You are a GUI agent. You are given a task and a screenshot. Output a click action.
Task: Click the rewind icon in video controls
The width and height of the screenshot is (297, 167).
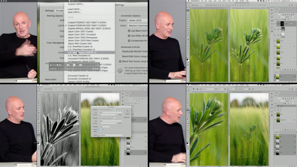[x=67, y=65]
